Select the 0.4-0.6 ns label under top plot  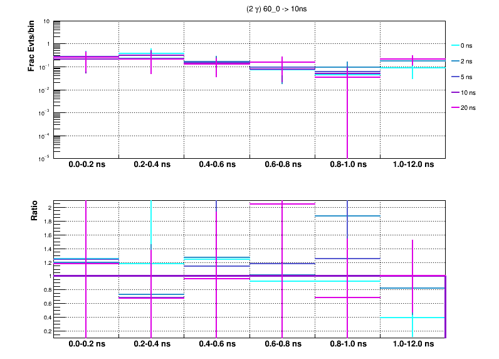(216, 165)
